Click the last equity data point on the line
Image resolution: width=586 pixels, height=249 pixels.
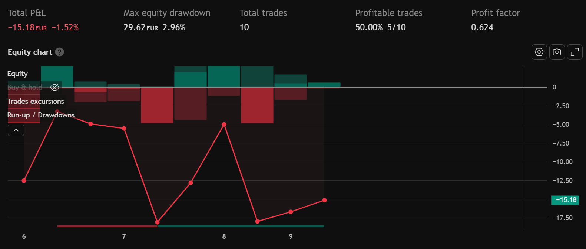(x=324, y=200)
